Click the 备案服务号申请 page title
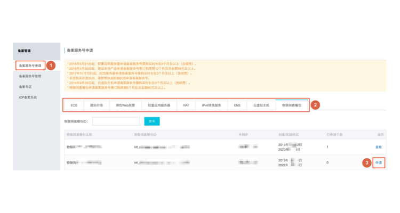This screenshot has height=213, width=400. 80,51
